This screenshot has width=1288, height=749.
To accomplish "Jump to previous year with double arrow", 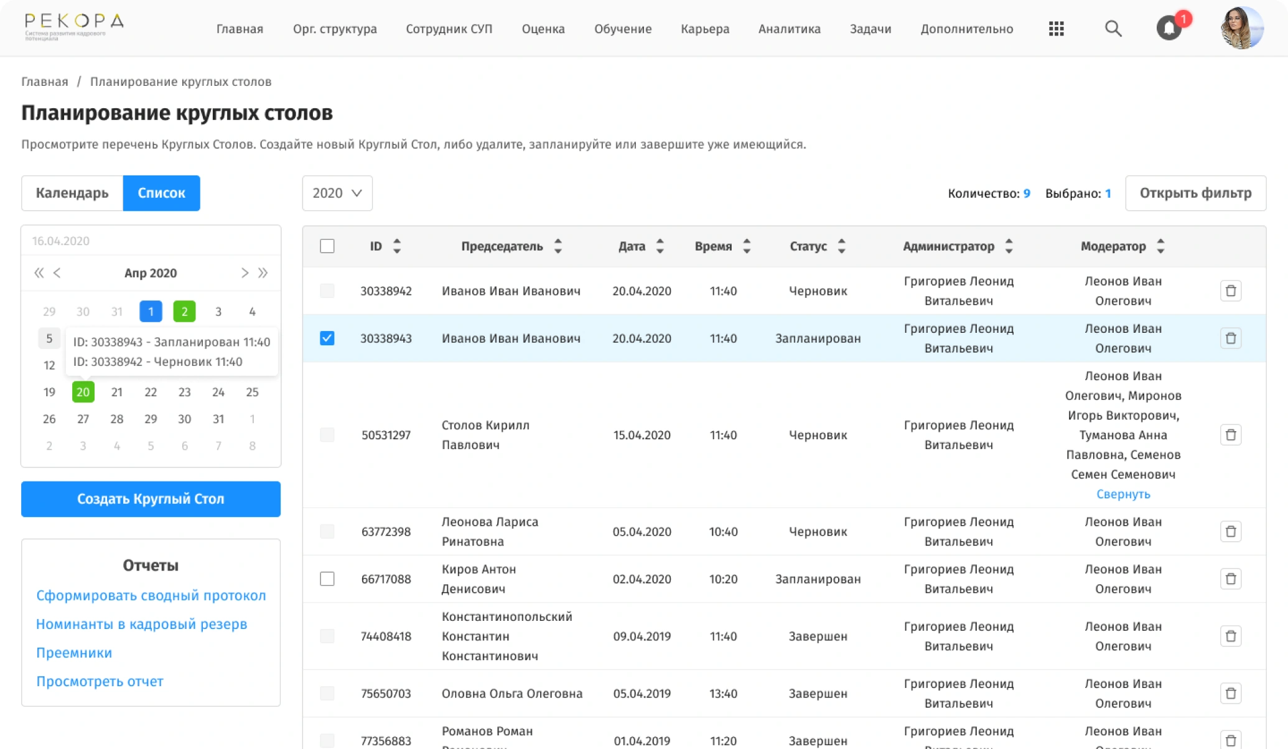I will coord(39,273).
